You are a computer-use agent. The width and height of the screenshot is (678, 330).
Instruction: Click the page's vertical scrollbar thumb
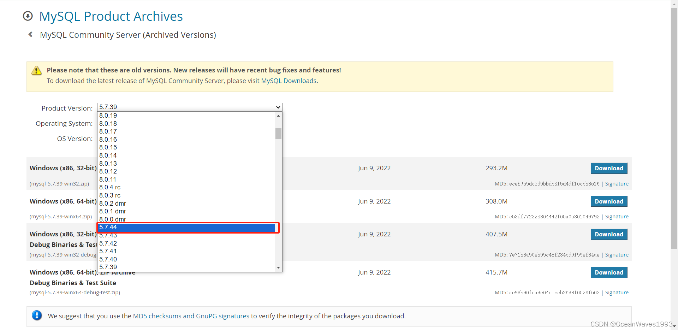tap(674, 128)
